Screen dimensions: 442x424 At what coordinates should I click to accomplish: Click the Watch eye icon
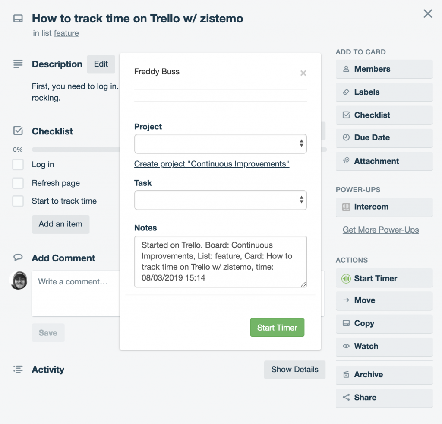tap(346, 346)
